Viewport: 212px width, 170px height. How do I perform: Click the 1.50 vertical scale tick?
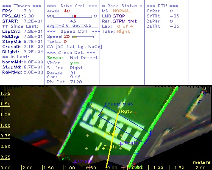pyautogui.click(x=5, y=104)
